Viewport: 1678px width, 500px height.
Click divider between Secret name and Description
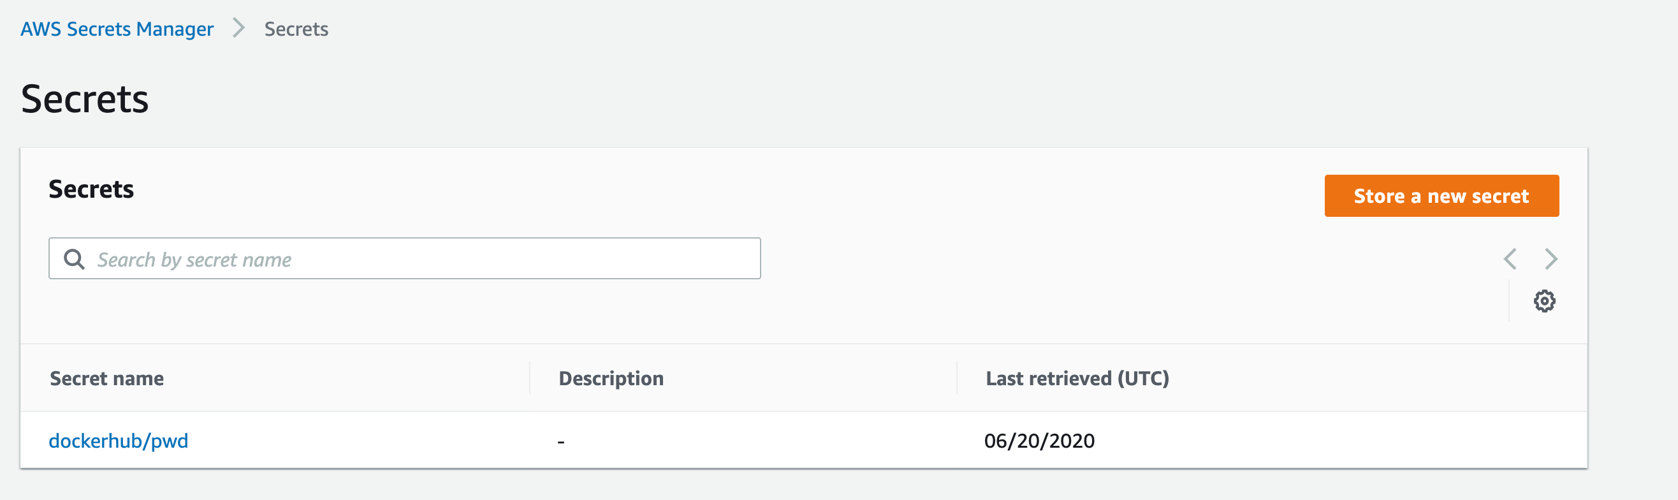(530, 378)
